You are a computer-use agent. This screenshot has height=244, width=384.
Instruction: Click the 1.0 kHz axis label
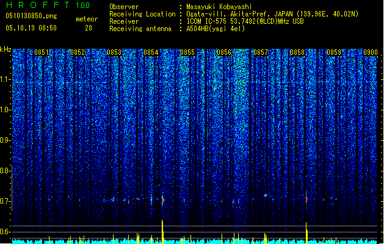click(5, 110)
